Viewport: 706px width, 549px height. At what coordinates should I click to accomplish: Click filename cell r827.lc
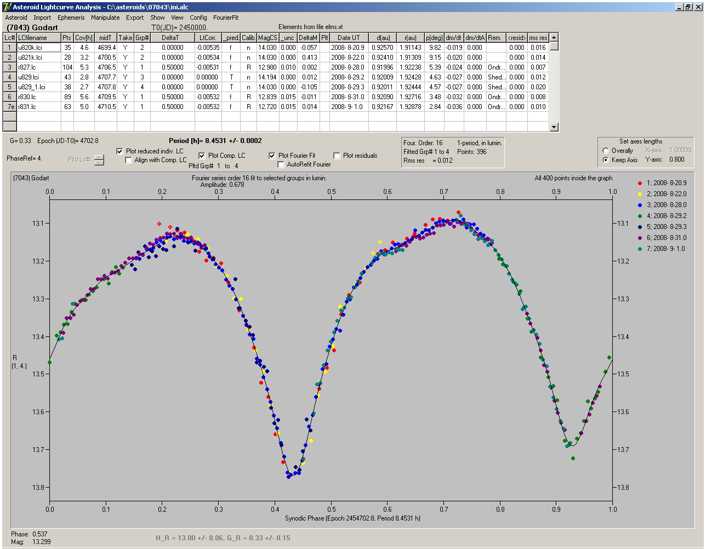coord(39,67)
